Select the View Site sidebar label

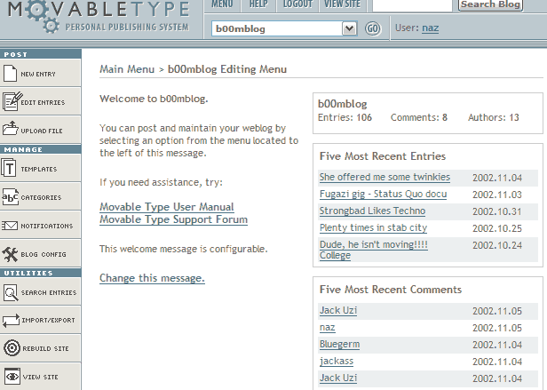tap(41, 377)
